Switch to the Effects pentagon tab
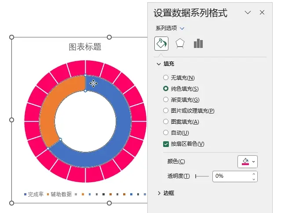This screenshot has width=281, height=213. pyautogui.click(x=180, y=44)
